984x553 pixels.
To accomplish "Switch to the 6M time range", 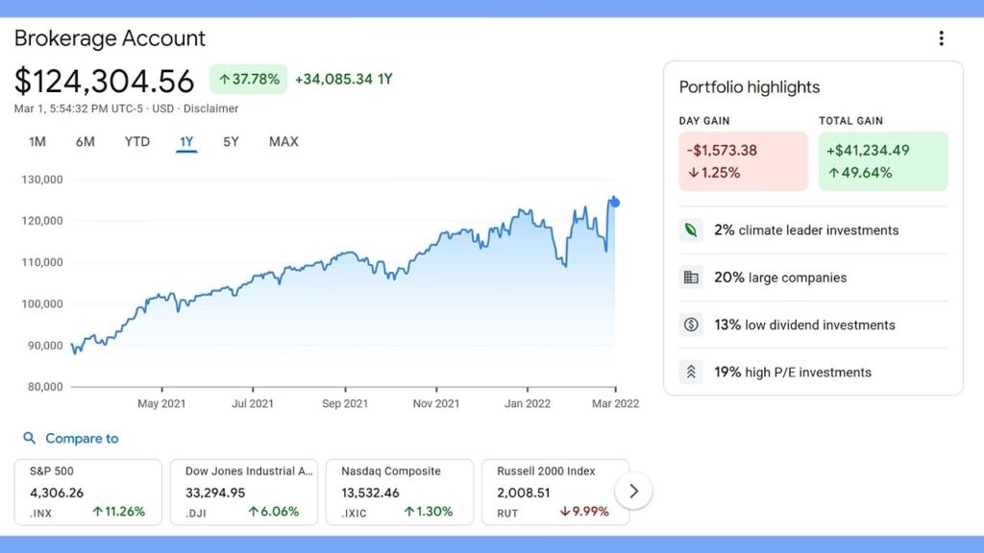I will (86, 142).
